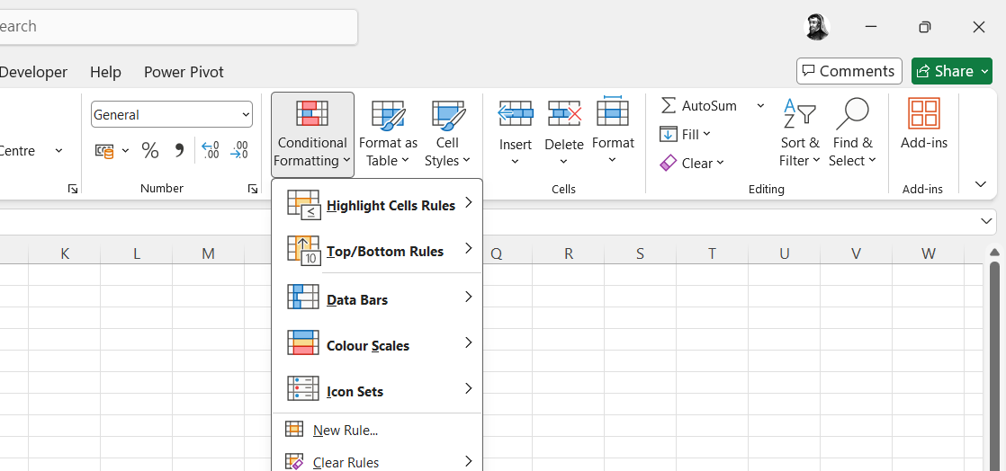Expand the Clear dropdown arrow
Viewport: 1006px width, 471px height.
click(x=720, y=163)
